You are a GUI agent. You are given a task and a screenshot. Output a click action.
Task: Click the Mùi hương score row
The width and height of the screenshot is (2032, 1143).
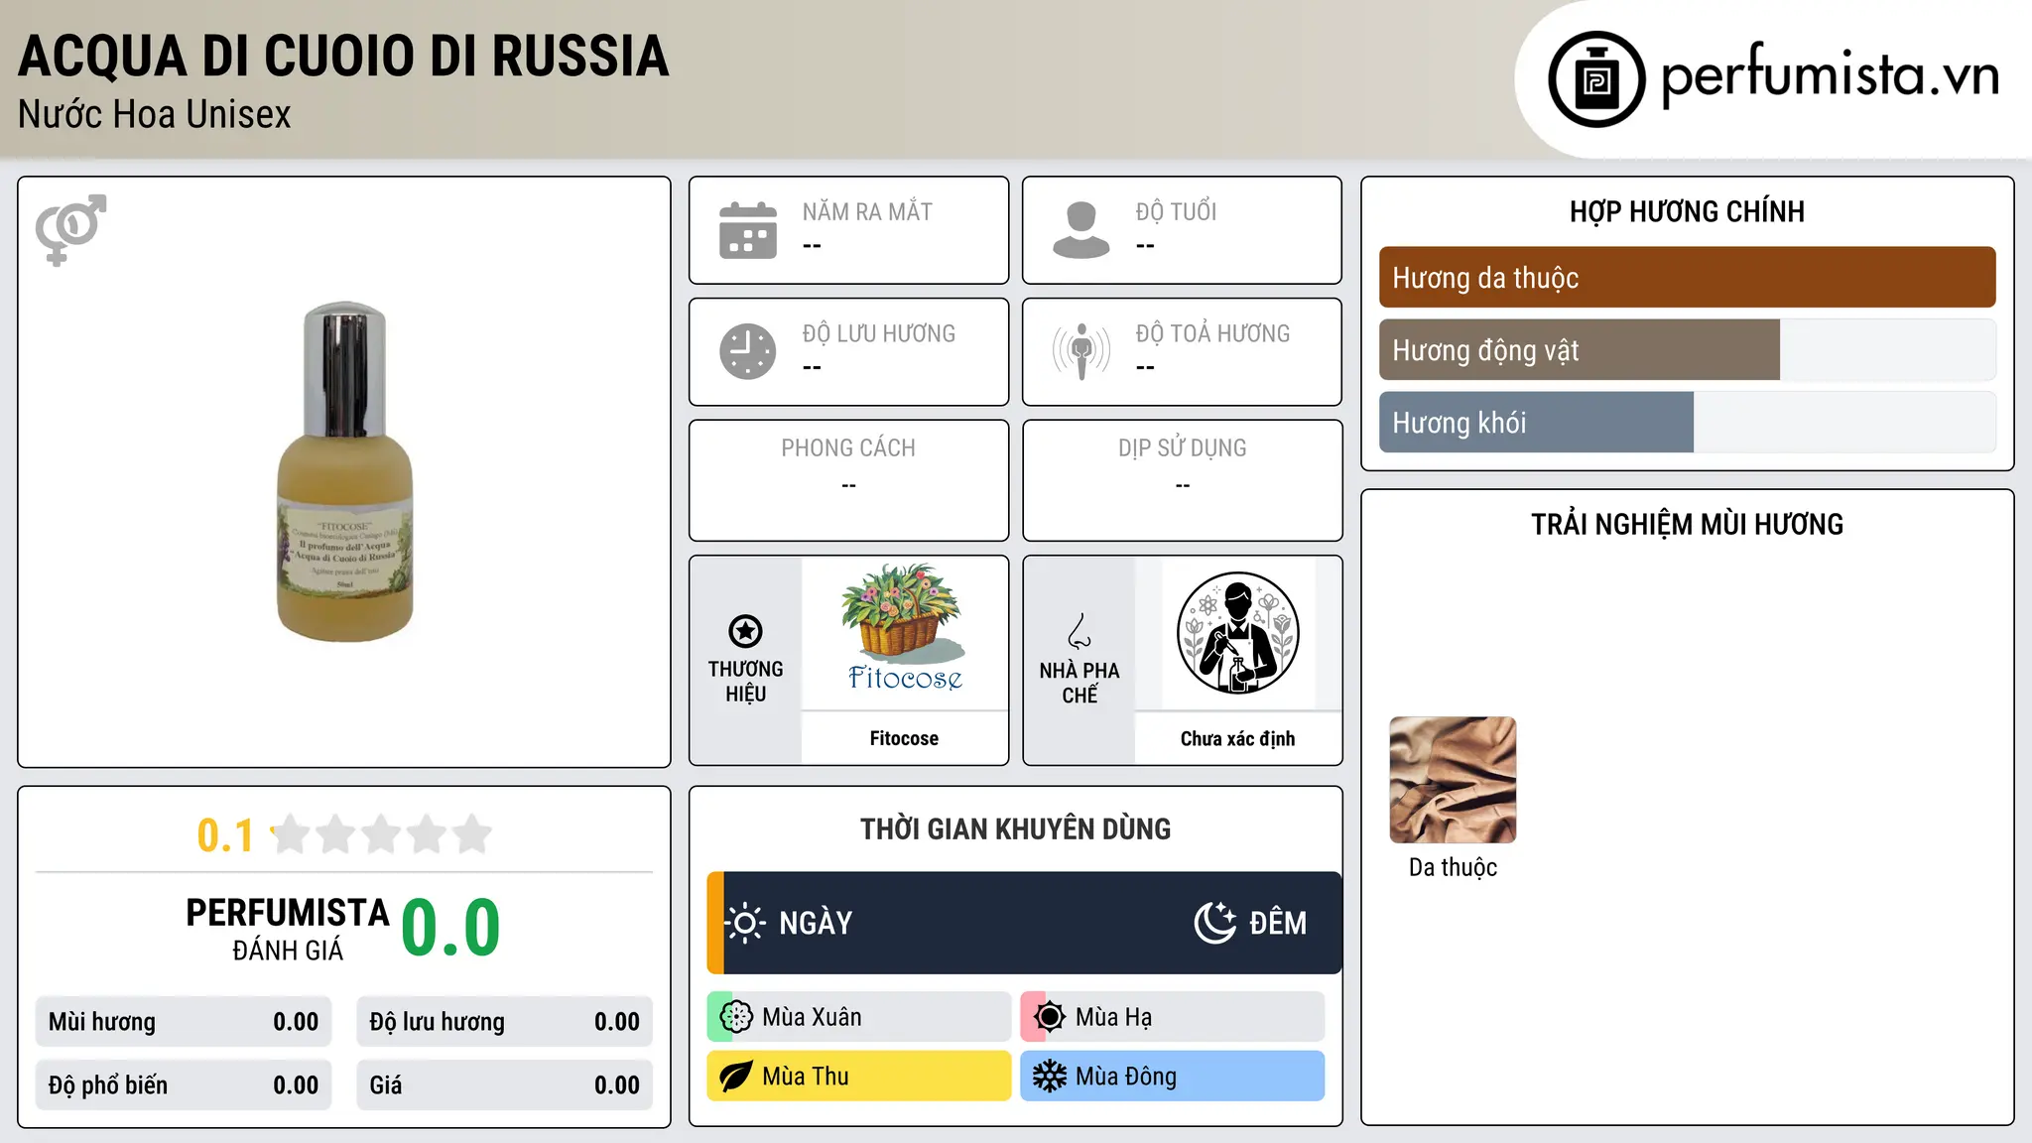click(x=184, y=1022)
